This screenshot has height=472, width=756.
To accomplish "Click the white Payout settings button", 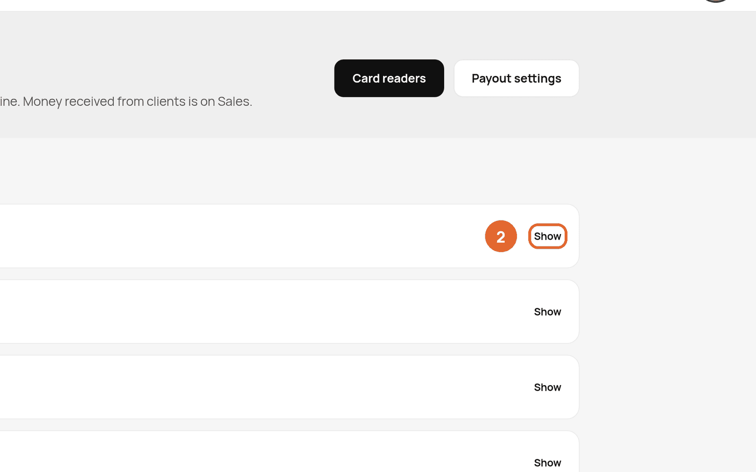I will 516,78.
